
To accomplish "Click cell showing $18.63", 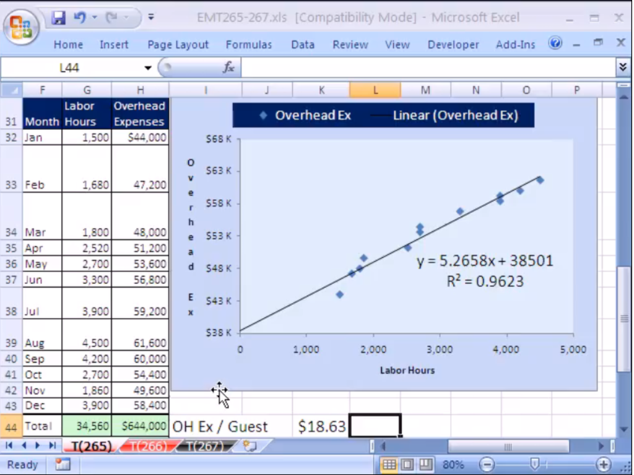I will (321, 427).
